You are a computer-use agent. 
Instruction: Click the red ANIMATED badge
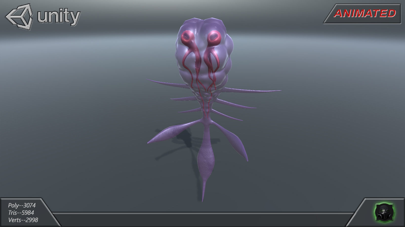[362, 14]
